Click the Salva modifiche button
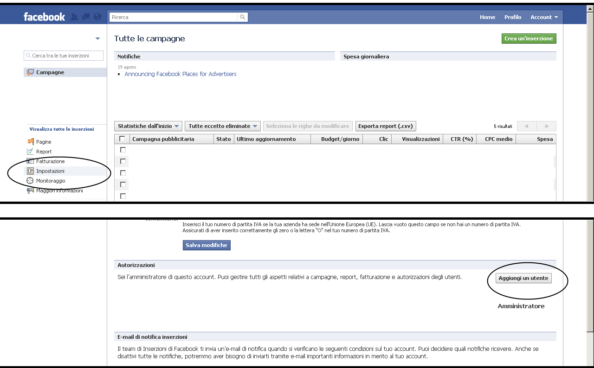Screen dimensions: 594x368 click(x=207, y=245)
